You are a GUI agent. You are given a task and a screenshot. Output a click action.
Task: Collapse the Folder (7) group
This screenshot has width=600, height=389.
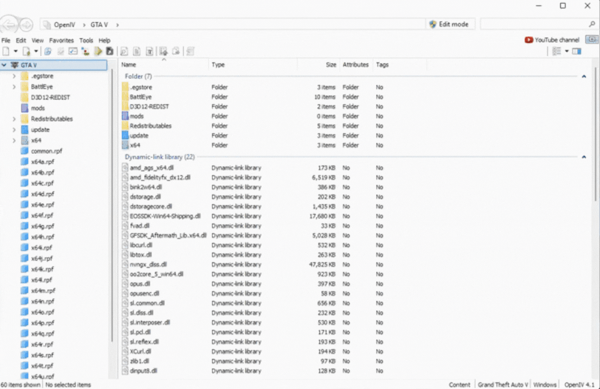(x=584, y=77)
